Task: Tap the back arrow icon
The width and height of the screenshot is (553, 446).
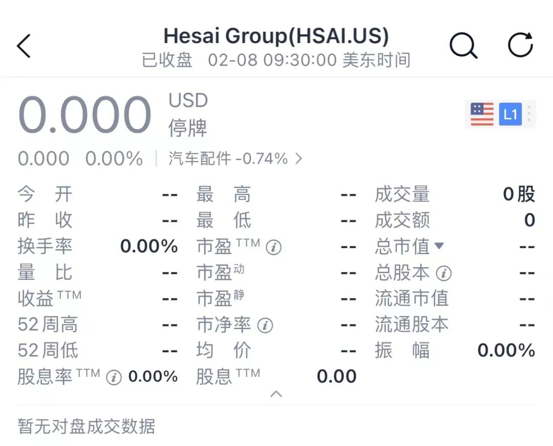Action: (x=24, y=46)
